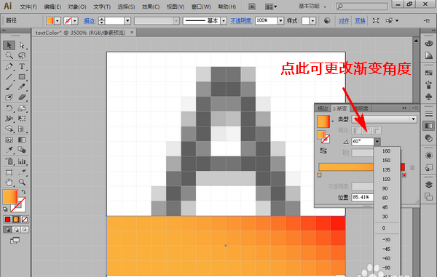Select the Pencil tool
Viewport: 437px width, 277px height.
pos(22,87)
